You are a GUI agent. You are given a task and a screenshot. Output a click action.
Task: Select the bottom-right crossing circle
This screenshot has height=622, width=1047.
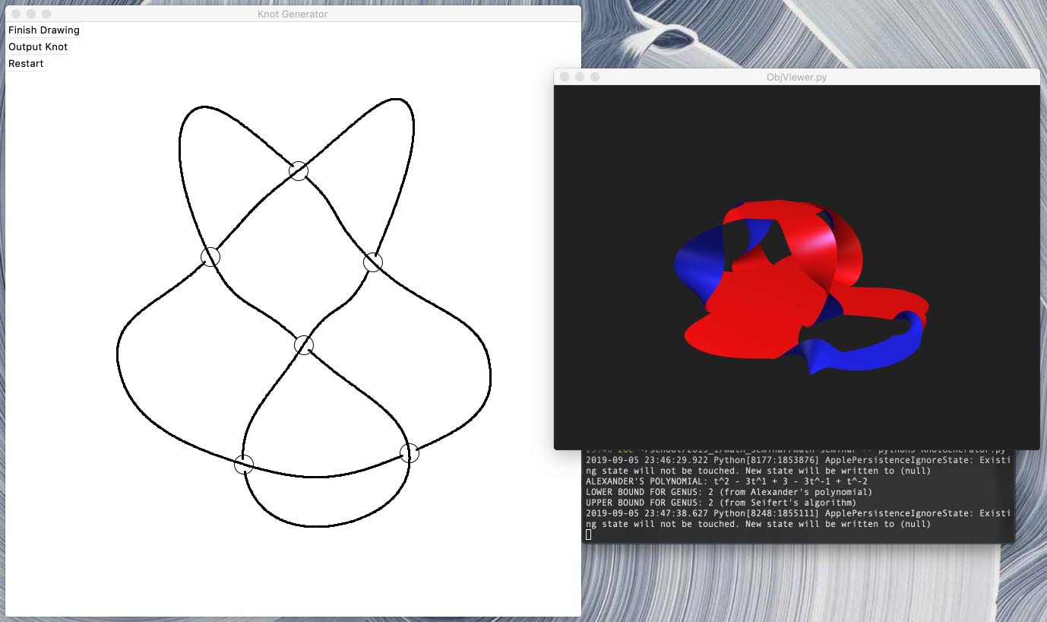[410, 453]
